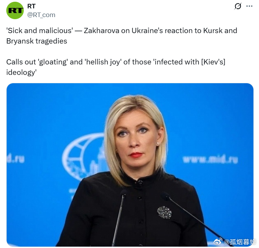This screenshot has width=259, height=248.
Task: Click the Weibo logo watermark
Action: pos(218,241)
